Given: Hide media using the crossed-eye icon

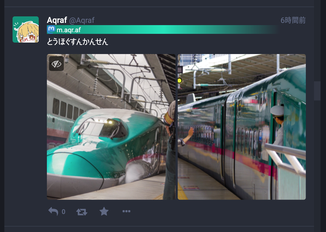Looking at the screenshot, I should pyautogui.click(x=56, y=64).
